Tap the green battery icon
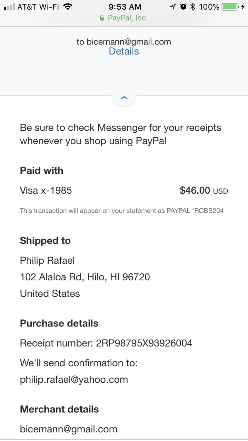Image resolution: width=248 pixels, height=441 pixels. click(x=230, y=7)
